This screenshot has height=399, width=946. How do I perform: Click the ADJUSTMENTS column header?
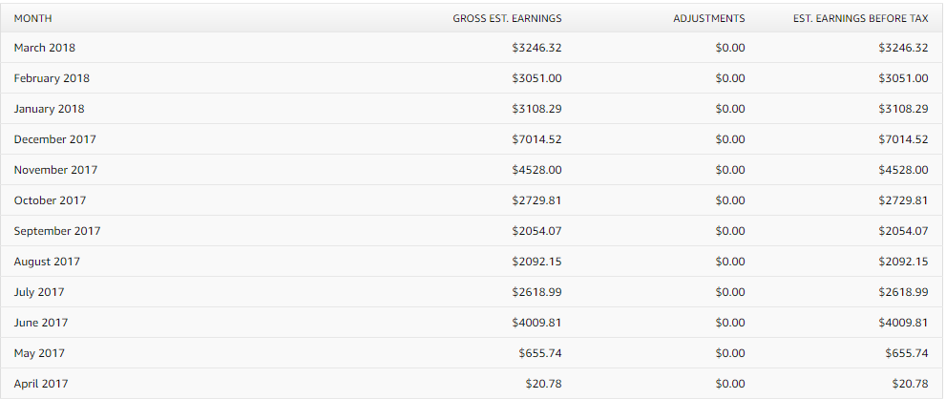tap(709, 19)
